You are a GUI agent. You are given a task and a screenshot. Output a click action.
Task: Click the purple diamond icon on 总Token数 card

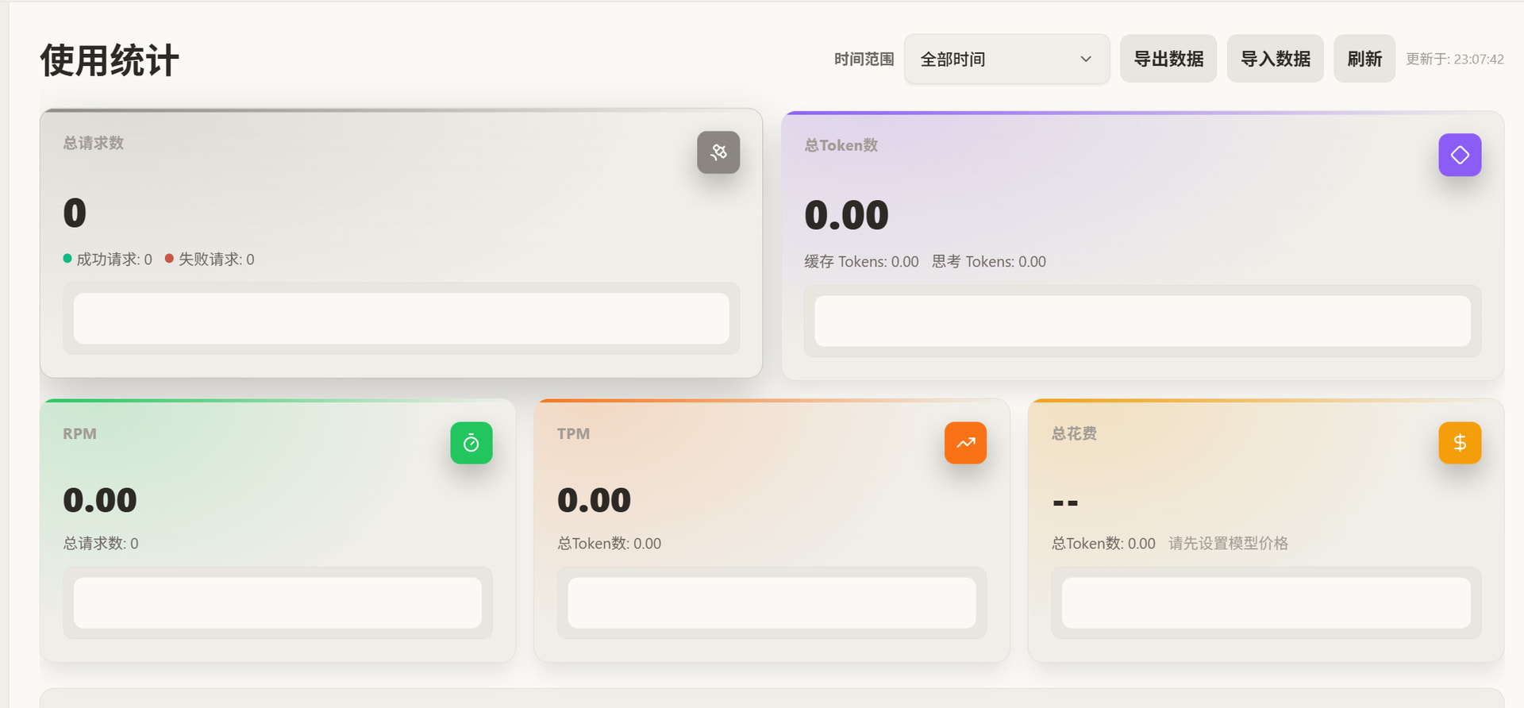pyautogui.click(x=1460, y=155)
